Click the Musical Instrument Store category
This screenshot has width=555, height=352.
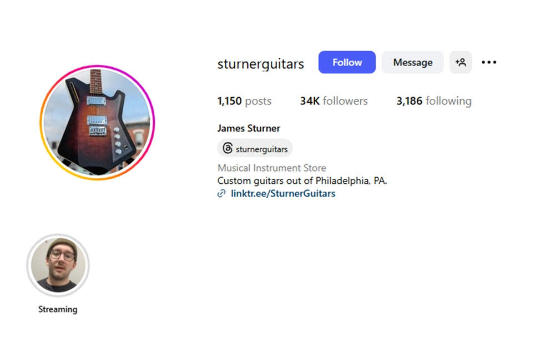271,168
